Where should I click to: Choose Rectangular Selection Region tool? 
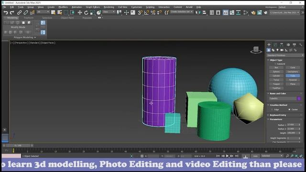pos(66,13)
